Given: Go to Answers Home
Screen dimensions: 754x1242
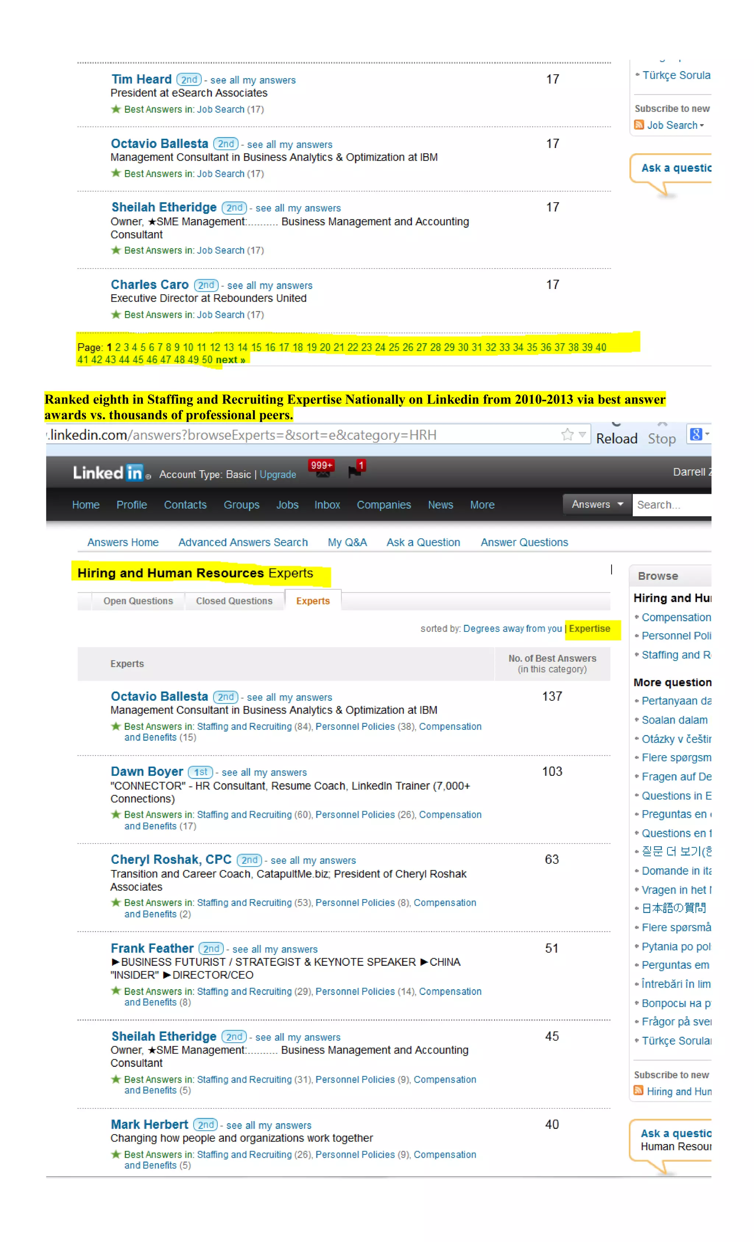Looking at the screenshot, I should coord(123,542).
